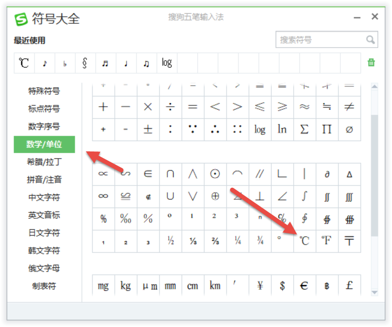The height and width of the screenshot is (327, 392).
Task: Insert the one-half fraction ½
Action: point(171,241)
